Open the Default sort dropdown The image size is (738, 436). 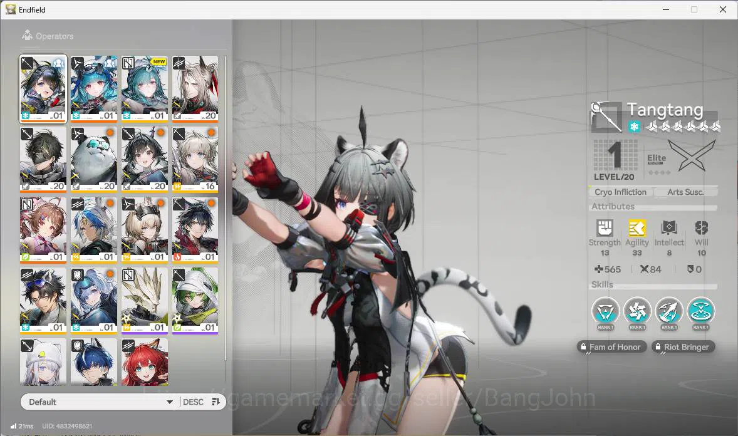(100, 402)
